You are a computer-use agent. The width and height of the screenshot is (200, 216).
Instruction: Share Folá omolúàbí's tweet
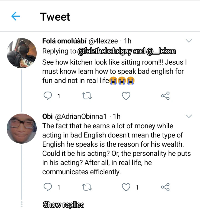(x=165, y=96)
